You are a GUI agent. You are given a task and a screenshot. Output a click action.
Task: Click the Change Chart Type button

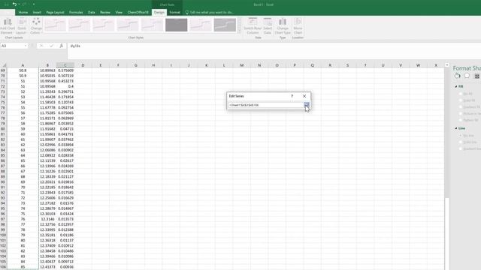(283, 26)
